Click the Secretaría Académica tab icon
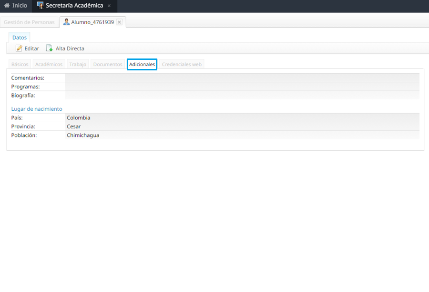This screenshot has height=292, width=429. click(40, 6)
